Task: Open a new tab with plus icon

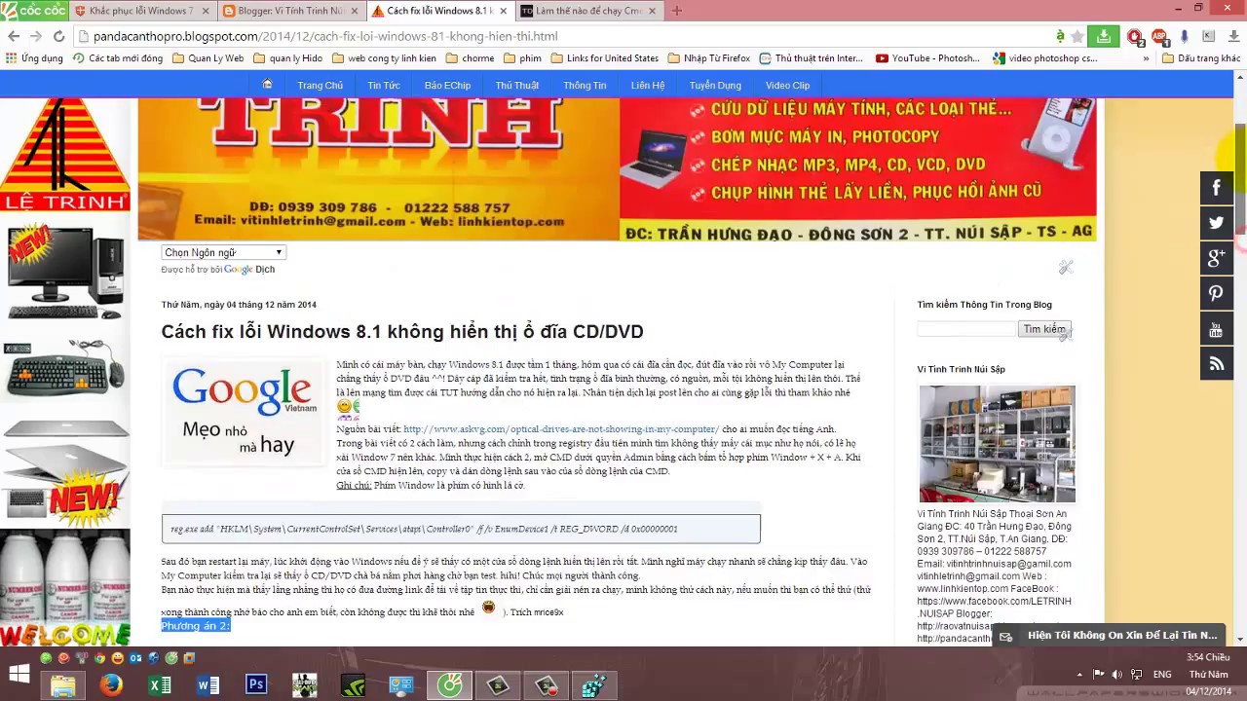Action: coord(677,11)
